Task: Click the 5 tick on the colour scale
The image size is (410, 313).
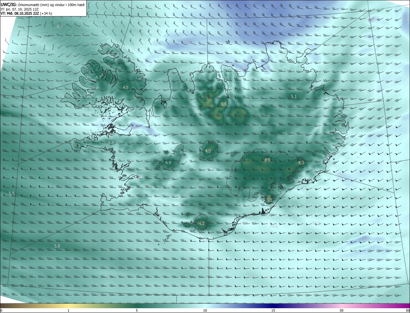Action: pos(137,310)
